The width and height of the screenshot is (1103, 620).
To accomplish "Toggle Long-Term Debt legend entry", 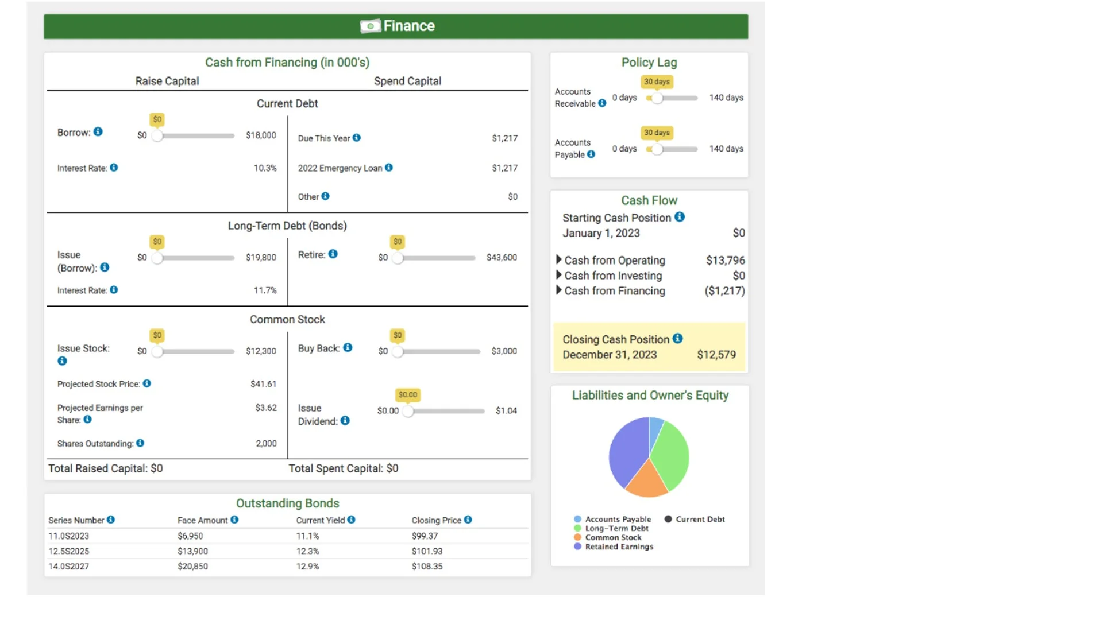I will point(616,528).
